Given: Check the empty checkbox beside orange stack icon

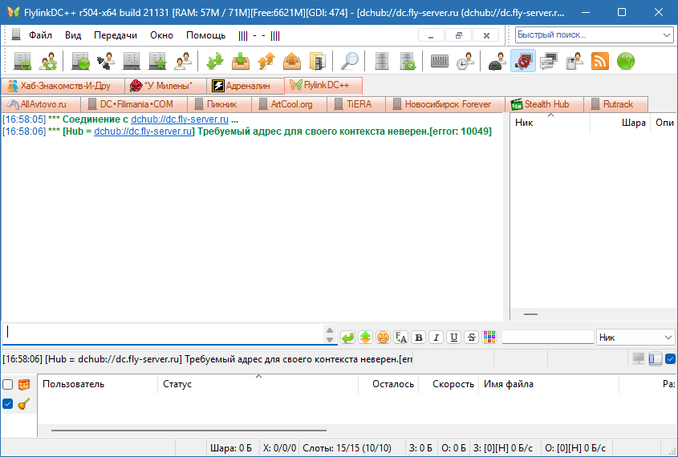Looking at the screenshot, I should pos(8,384).
